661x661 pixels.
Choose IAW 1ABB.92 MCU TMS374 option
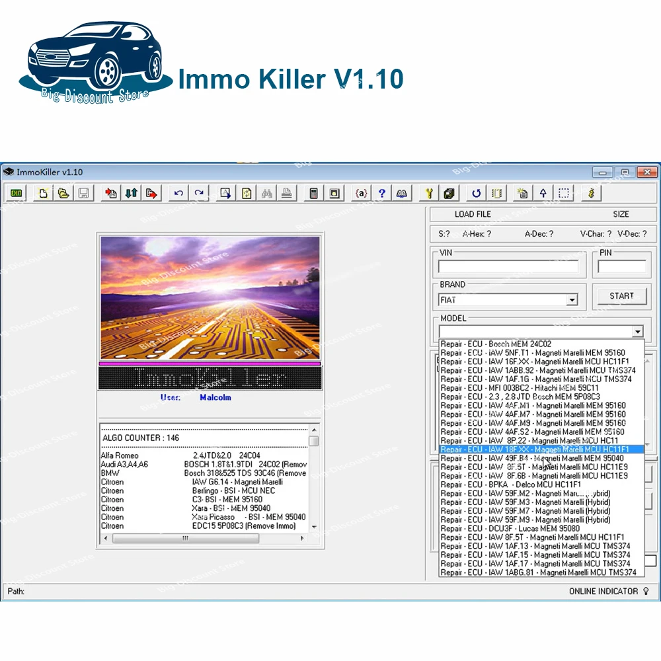coord(541,371)
